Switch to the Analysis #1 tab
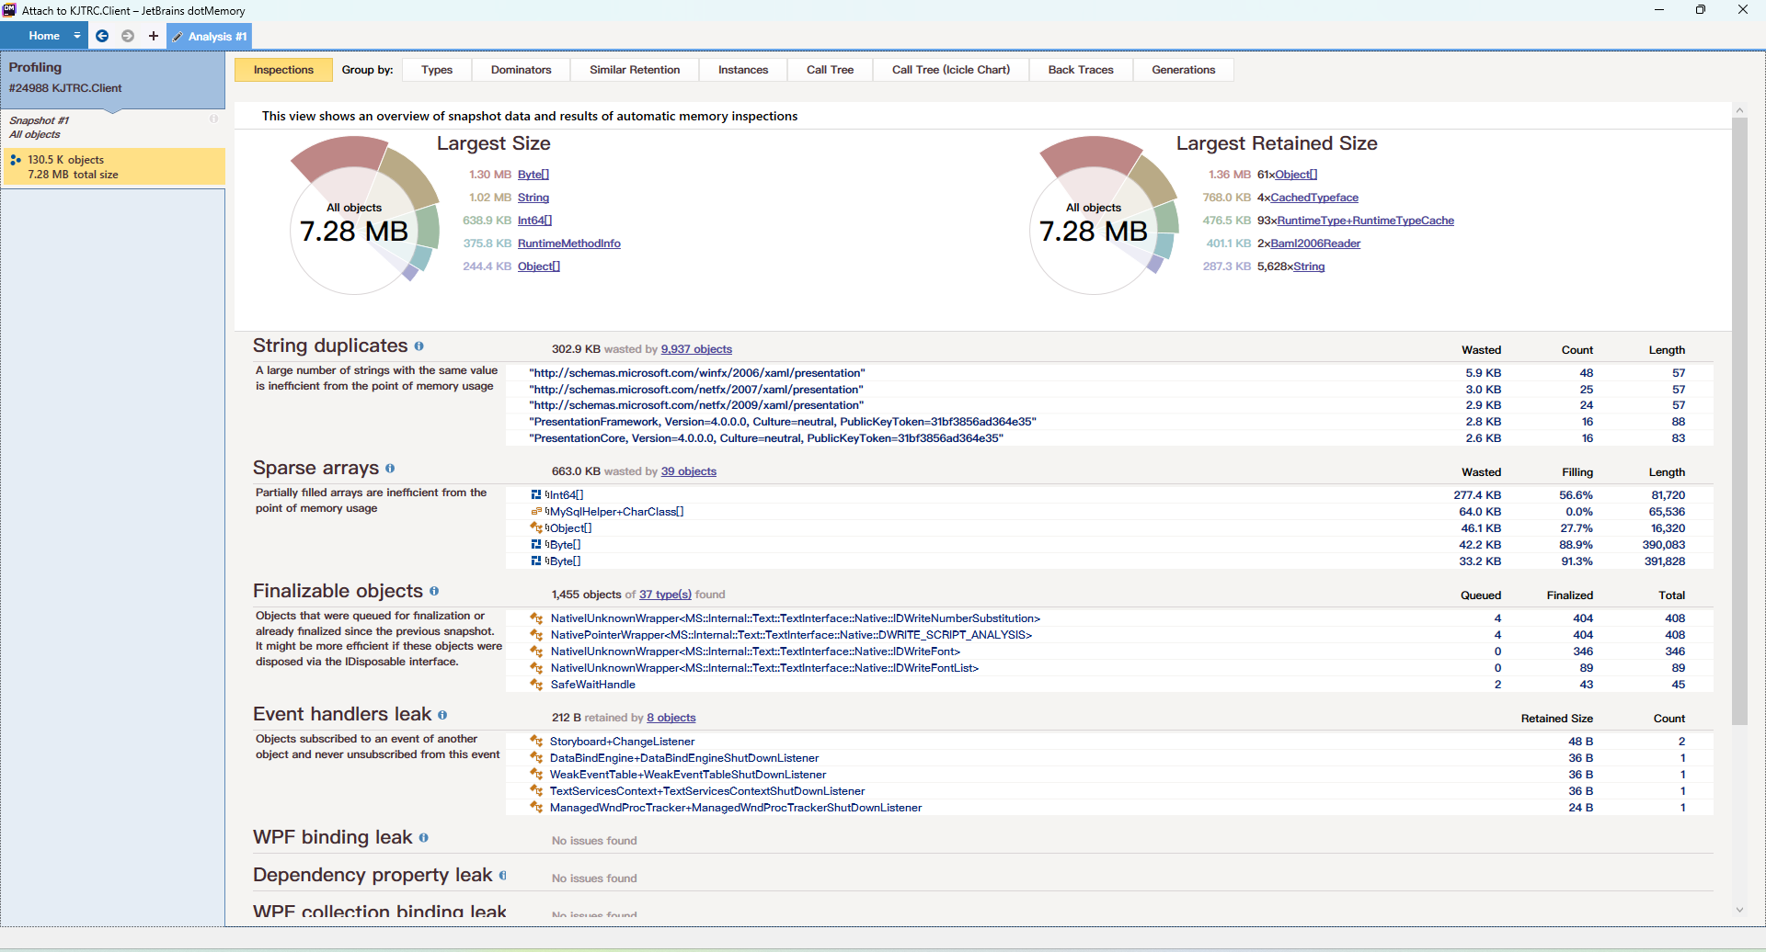The image size is (1766, 952). pyautogui.click(x=210, y=37)
